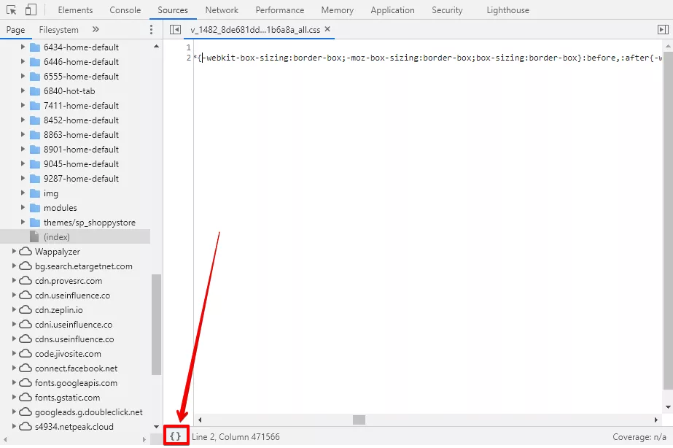
Task: Expand the themes/sp_shoppystore folder
Action: coord(23,222)
